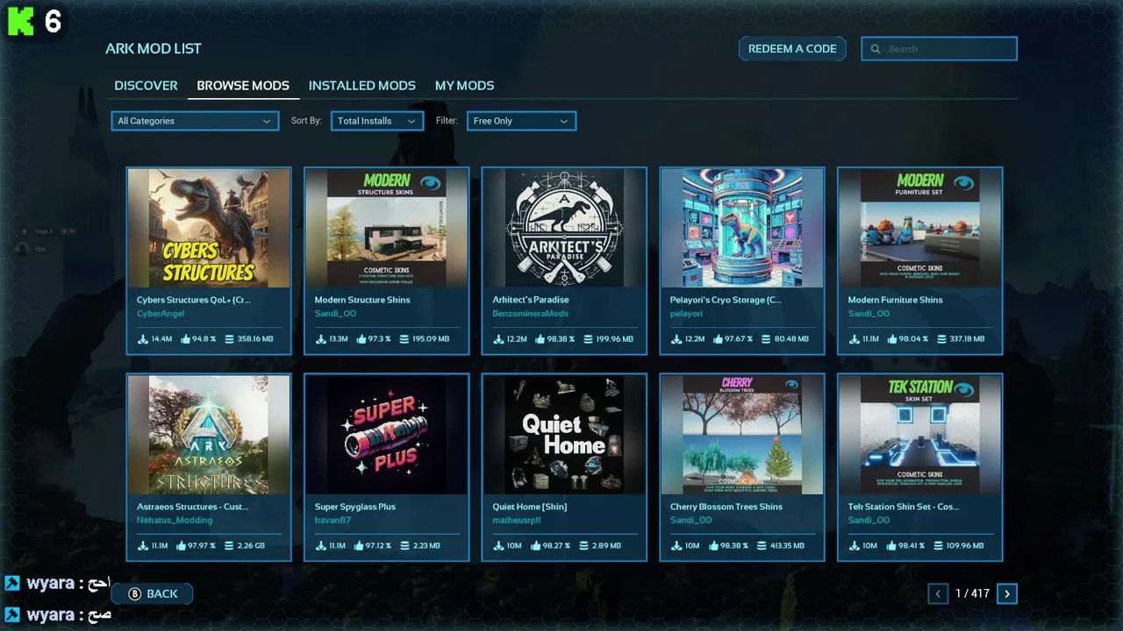This screenshot has height=631, width=1123.
Task: Open the Free Only filter dropdown
Action: point(521,121)
